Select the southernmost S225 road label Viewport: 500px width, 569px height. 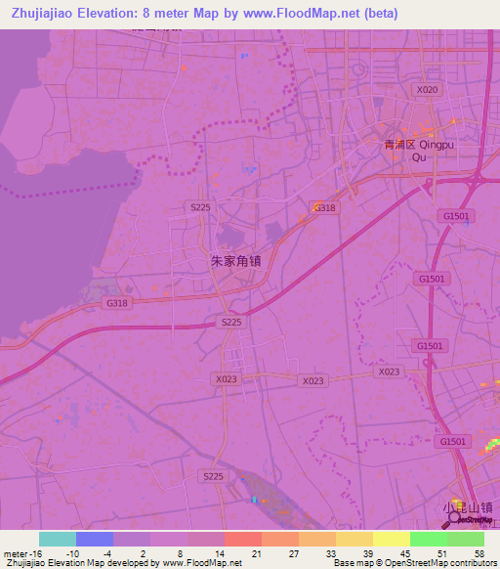point(213,476)
